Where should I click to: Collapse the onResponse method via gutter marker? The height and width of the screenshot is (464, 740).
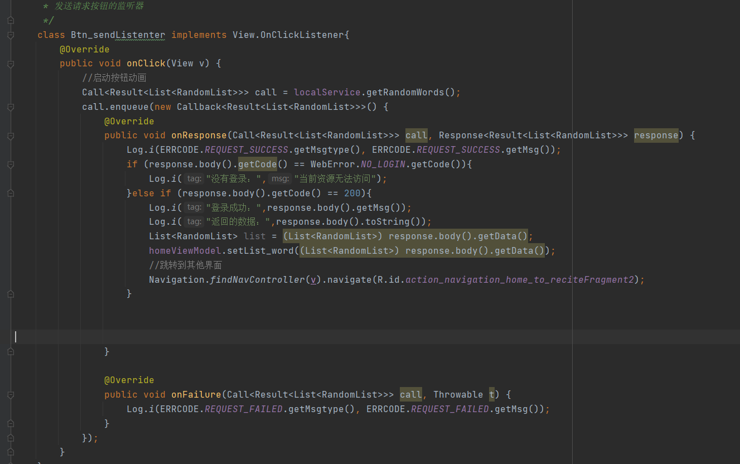(11, 136)
